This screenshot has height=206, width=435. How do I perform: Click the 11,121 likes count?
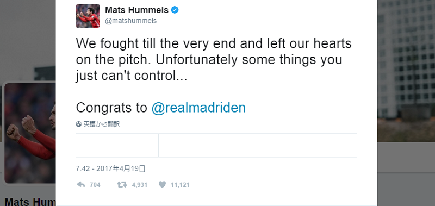coord(180,185)
